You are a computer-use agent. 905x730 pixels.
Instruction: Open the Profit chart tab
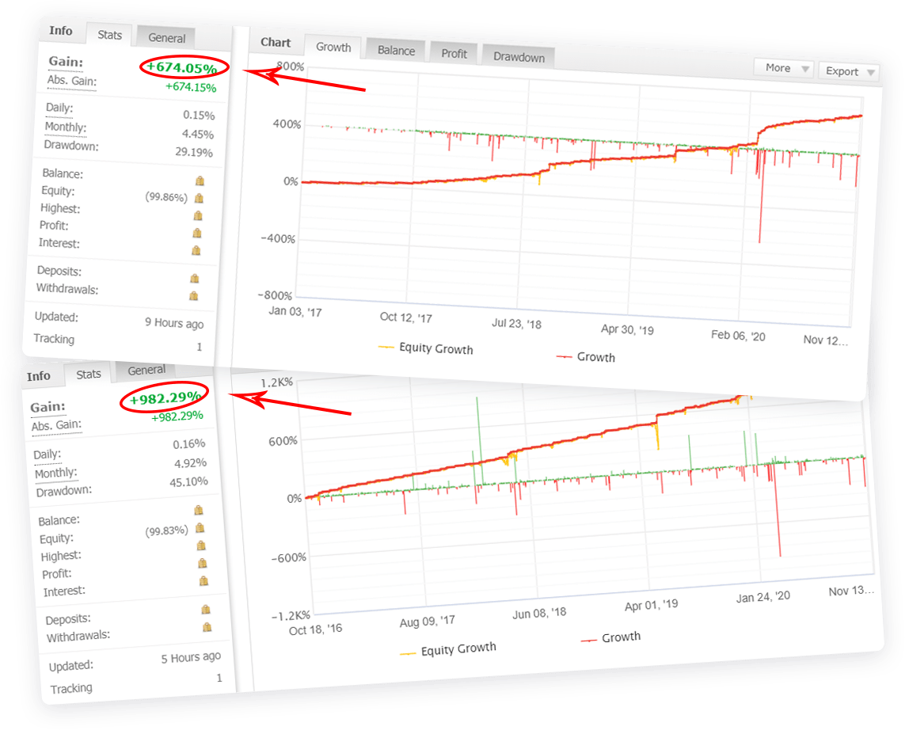(x=454, y=54)
